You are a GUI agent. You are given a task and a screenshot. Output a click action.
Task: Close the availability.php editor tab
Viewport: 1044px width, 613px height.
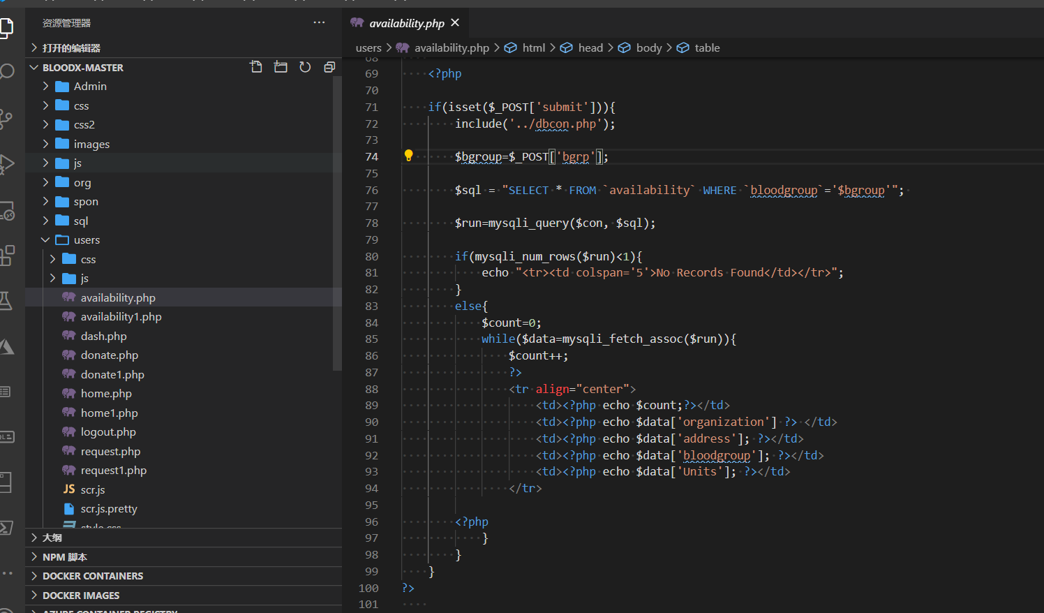(x=455, y=23)
